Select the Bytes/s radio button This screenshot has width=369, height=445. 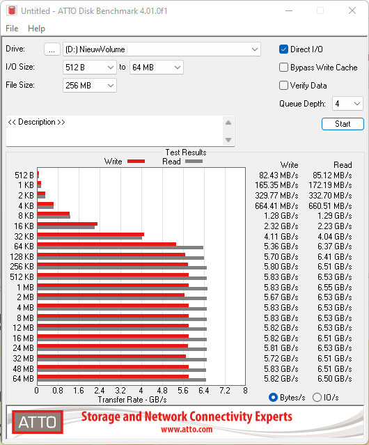[x=273, y=398]
